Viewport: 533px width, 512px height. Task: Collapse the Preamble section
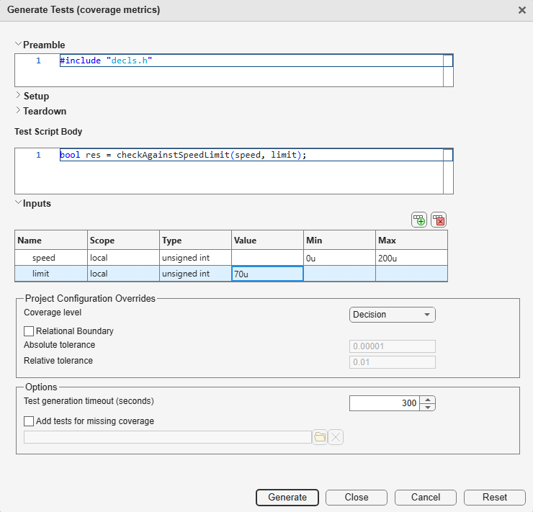coord(18,45)
